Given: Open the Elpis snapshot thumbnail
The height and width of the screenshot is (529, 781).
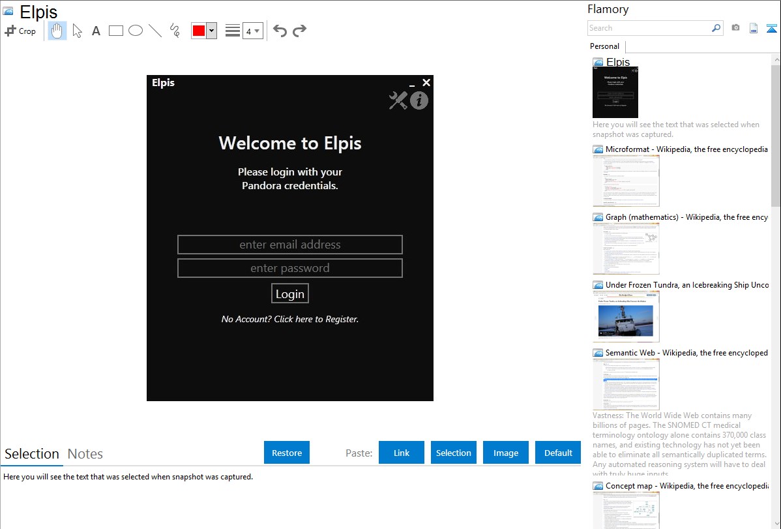Looking at the screenshot, I should coord(615,92).
